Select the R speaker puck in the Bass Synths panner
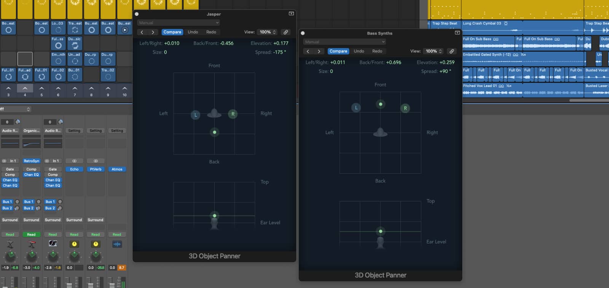This screenshot has height=288, width=609. 405,108
